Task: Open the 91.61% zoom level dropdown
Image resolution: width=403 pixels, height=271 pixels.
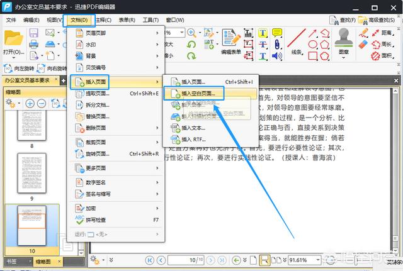Action: (x=318, y=260)
